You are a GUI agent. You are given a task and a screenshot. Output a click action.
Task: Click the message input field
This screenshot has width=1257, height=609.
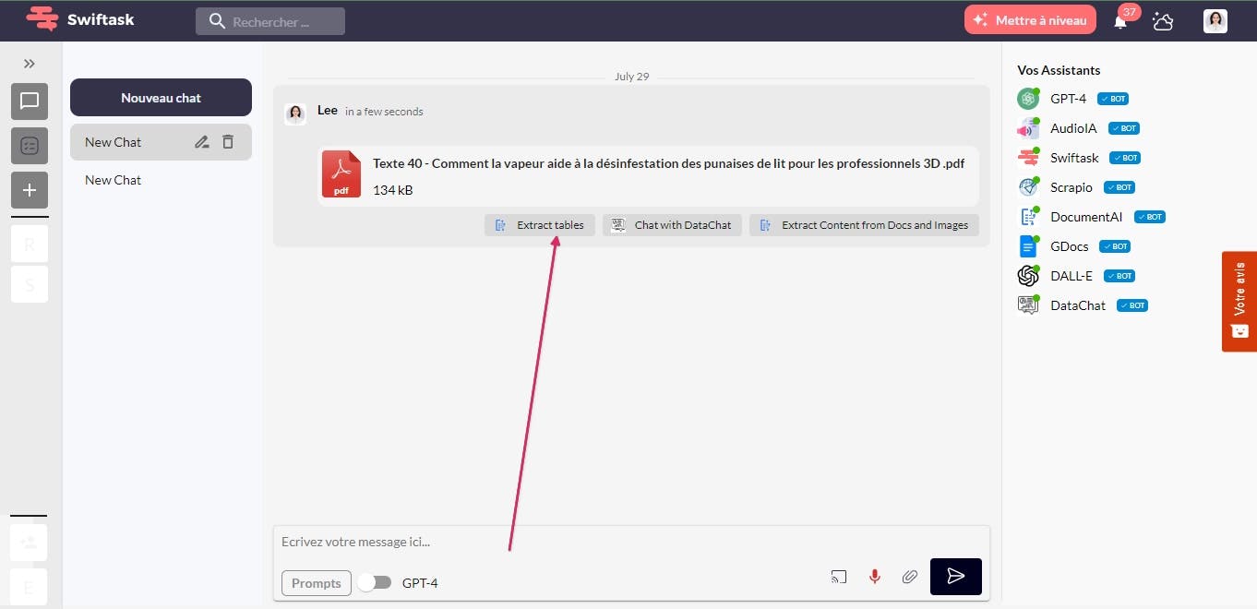(631, 542)
